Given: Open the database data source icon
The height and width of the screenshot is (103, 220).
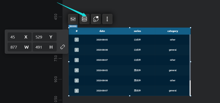Looking at the screenshot, I should pyautogui.click(x=85, y=19).
